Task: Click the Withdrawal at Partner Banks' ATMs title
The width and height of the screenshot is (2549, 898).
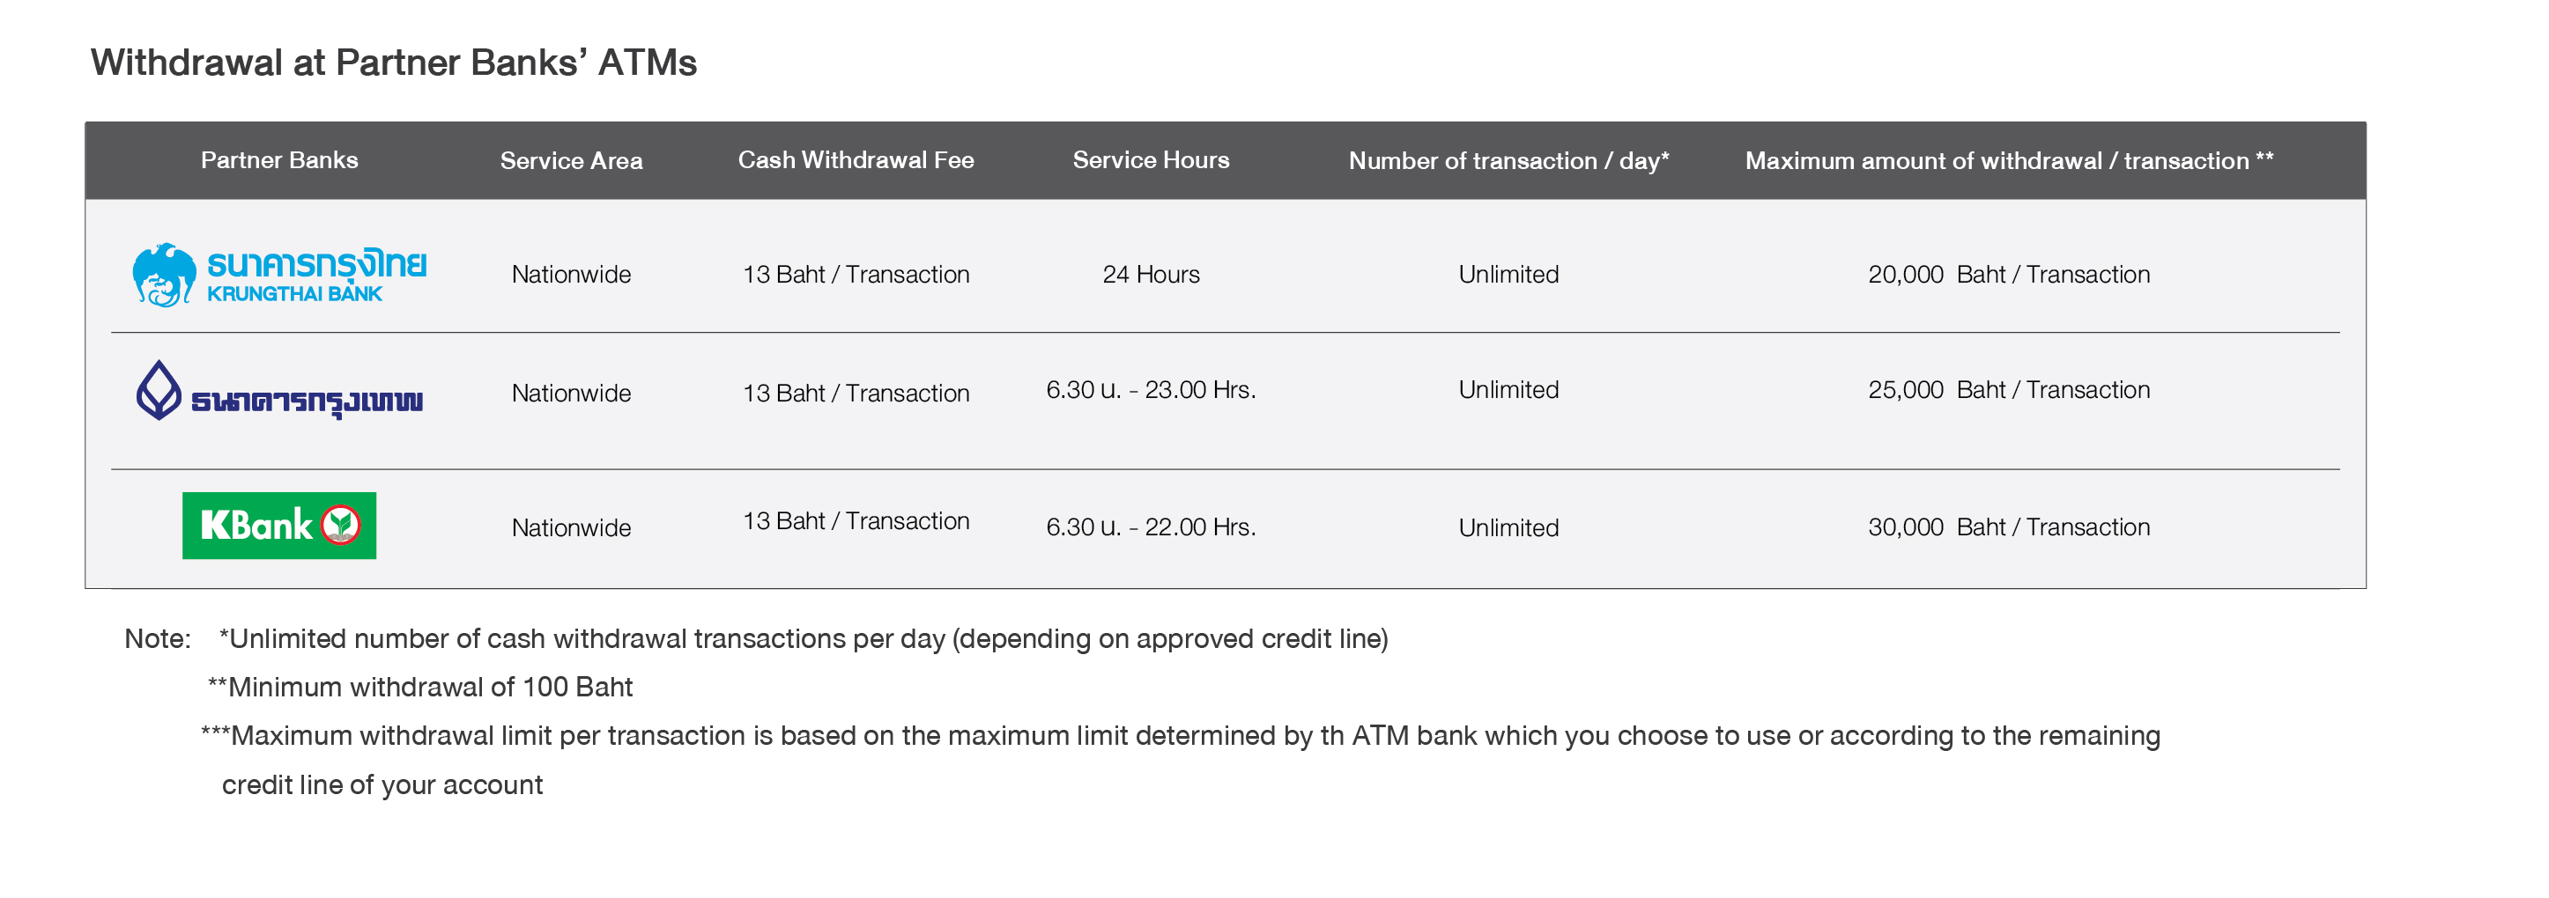Action: (x=394, y=63)
